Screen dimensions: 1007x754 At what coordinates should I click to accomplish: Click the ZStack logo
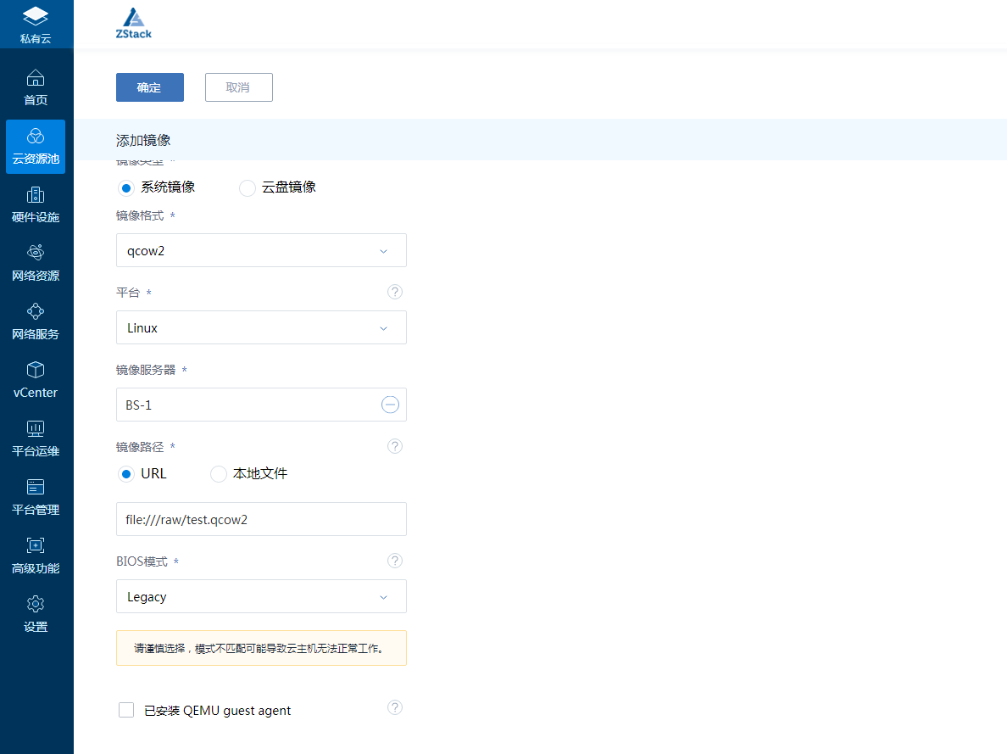tap(134, 24)
